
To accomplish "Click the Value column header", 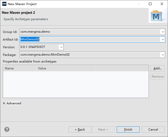I will pyautogui.click(x=66, y=68).
